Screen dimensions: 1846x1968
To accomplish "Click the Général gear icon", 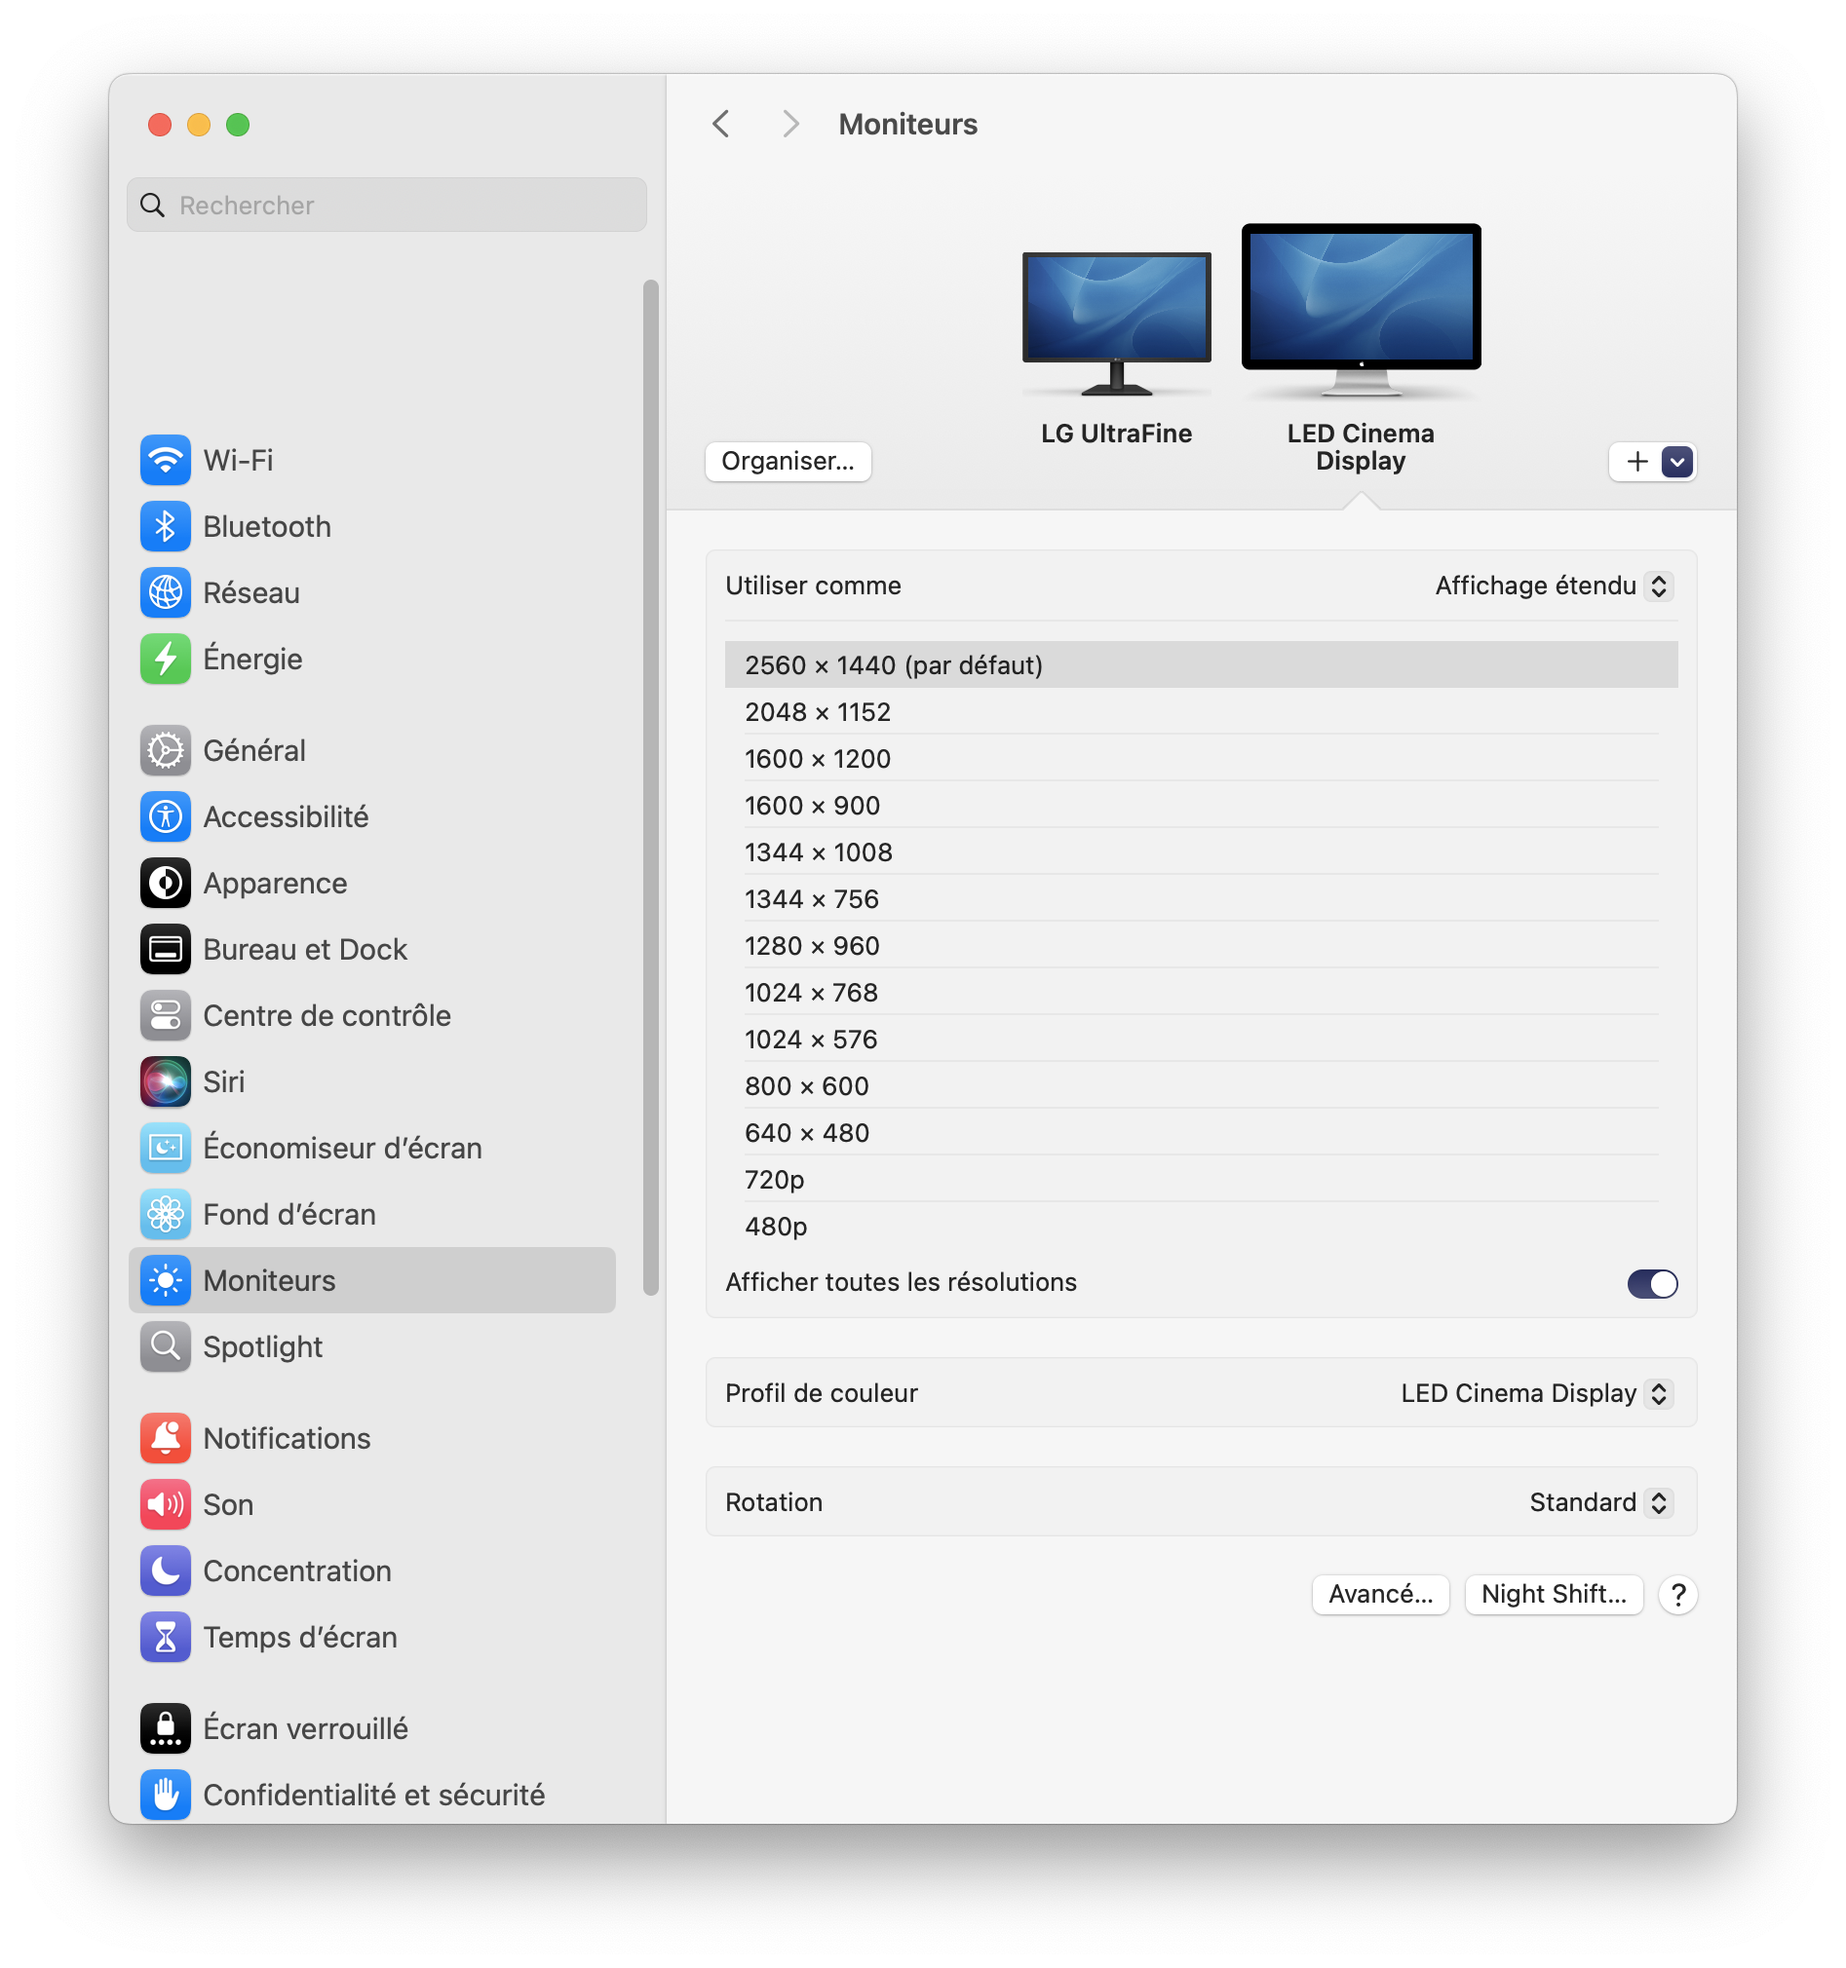I will pos(166,750).
